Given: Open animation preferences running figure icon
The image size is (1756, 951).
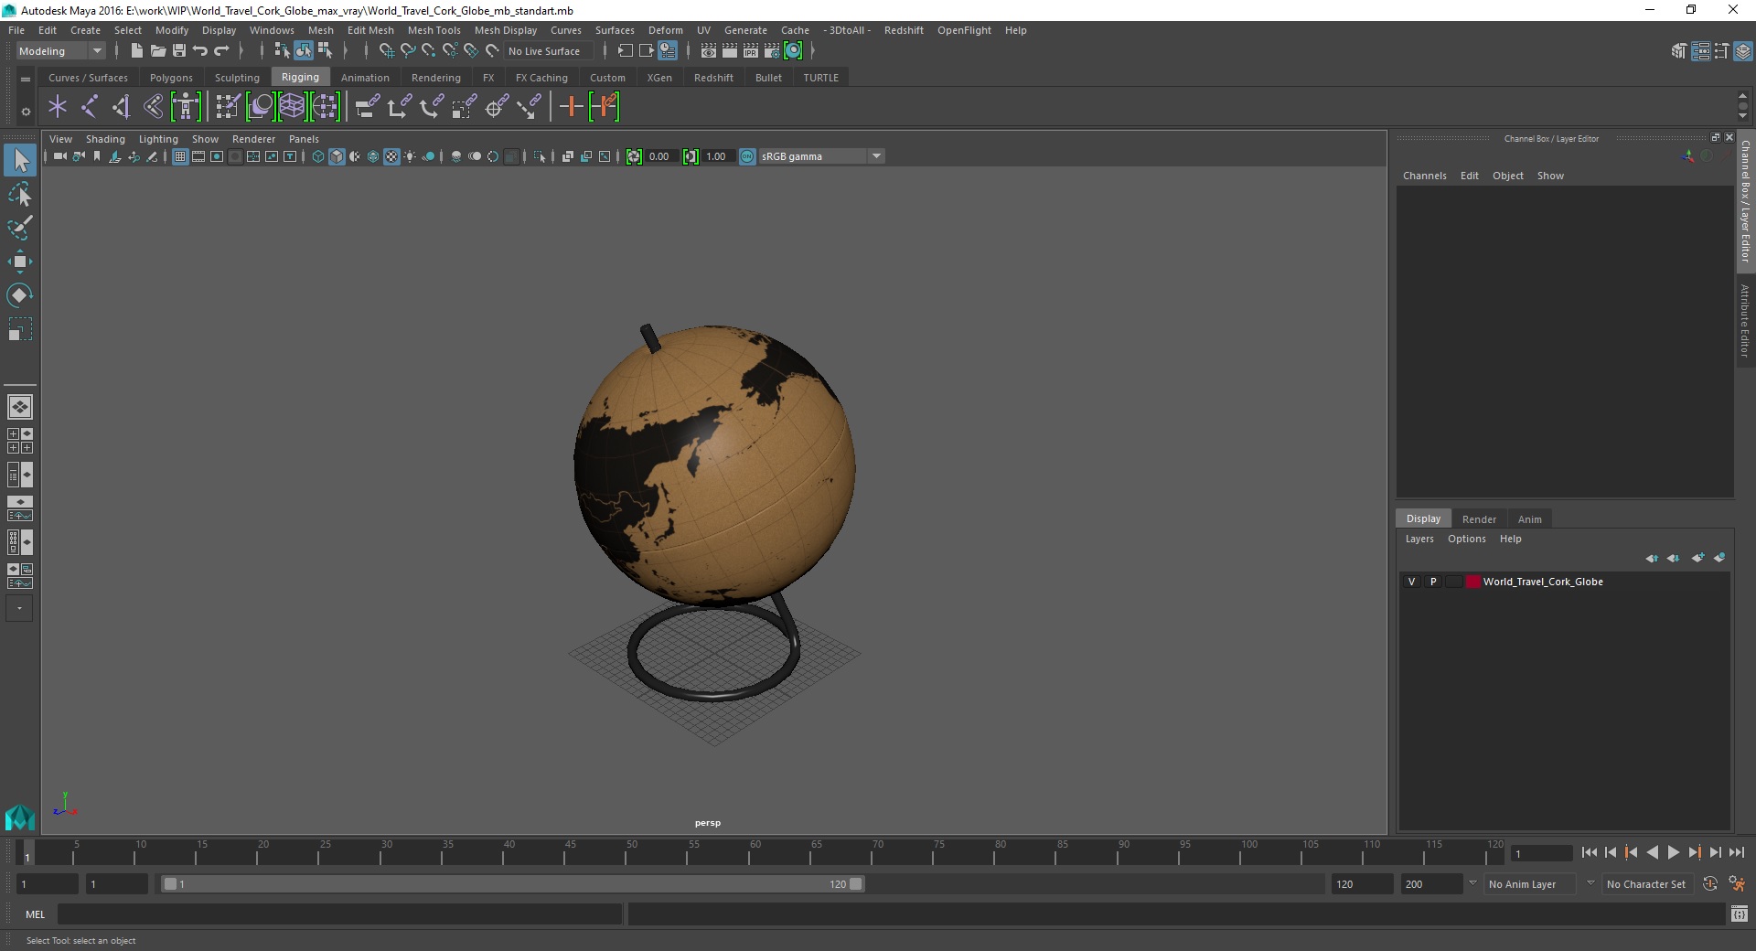Looking at the screenshot, I should coord(1737,884).
